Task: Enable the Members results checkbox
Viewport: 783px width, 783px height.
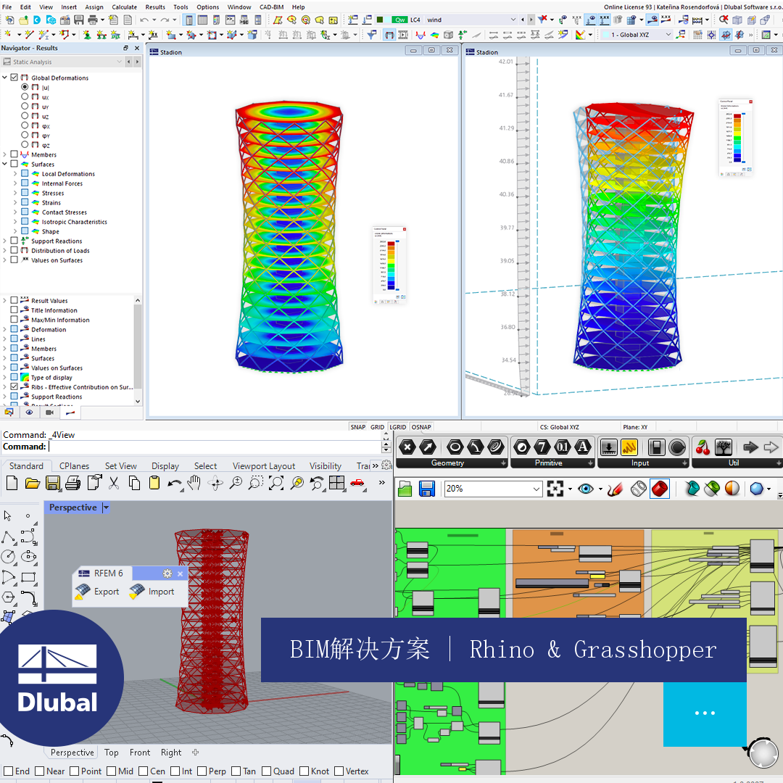Action: click(14, 154)
